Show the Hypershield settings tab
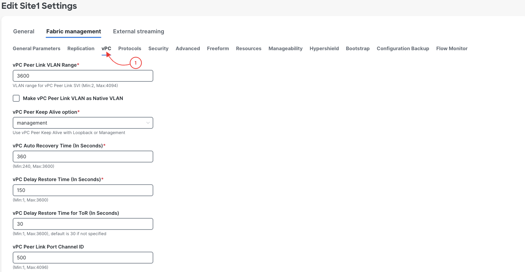This screenshot has height=272, width=525. (x=324, y=48)
